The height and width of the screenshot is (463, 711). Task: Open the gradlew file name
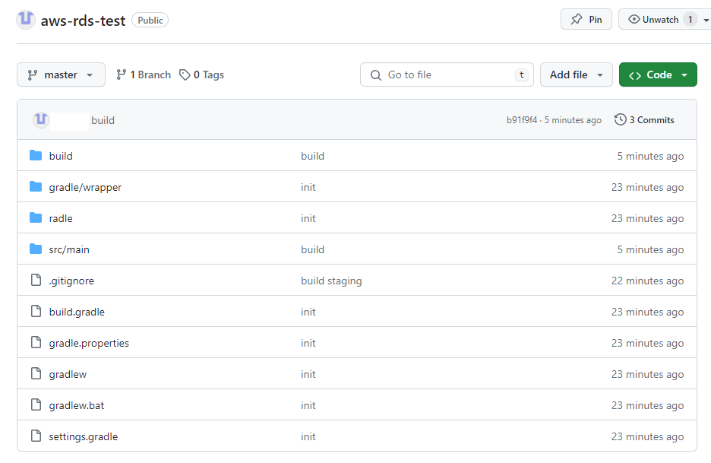click(68, 375)
